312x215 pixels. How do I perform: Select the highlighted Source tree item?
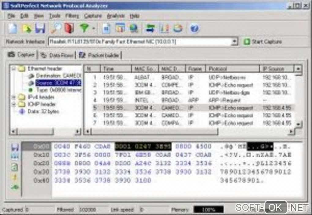pos(58,83)
